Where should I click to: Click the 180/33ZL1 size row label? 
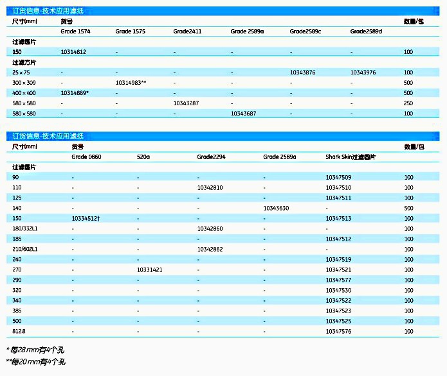click(x=25, y=228)
